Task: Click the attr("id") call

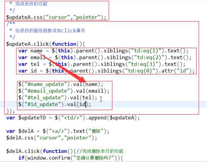Action: point(176,71)
